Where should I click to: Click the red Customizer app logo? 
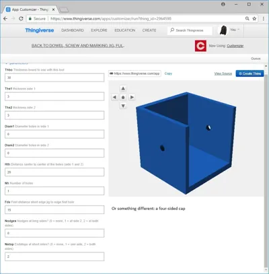[200, 46]
